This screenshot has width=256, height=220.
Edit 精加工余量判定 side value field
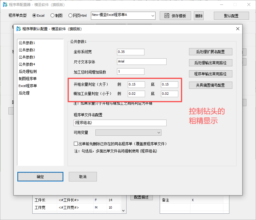(x=136, y=94)
